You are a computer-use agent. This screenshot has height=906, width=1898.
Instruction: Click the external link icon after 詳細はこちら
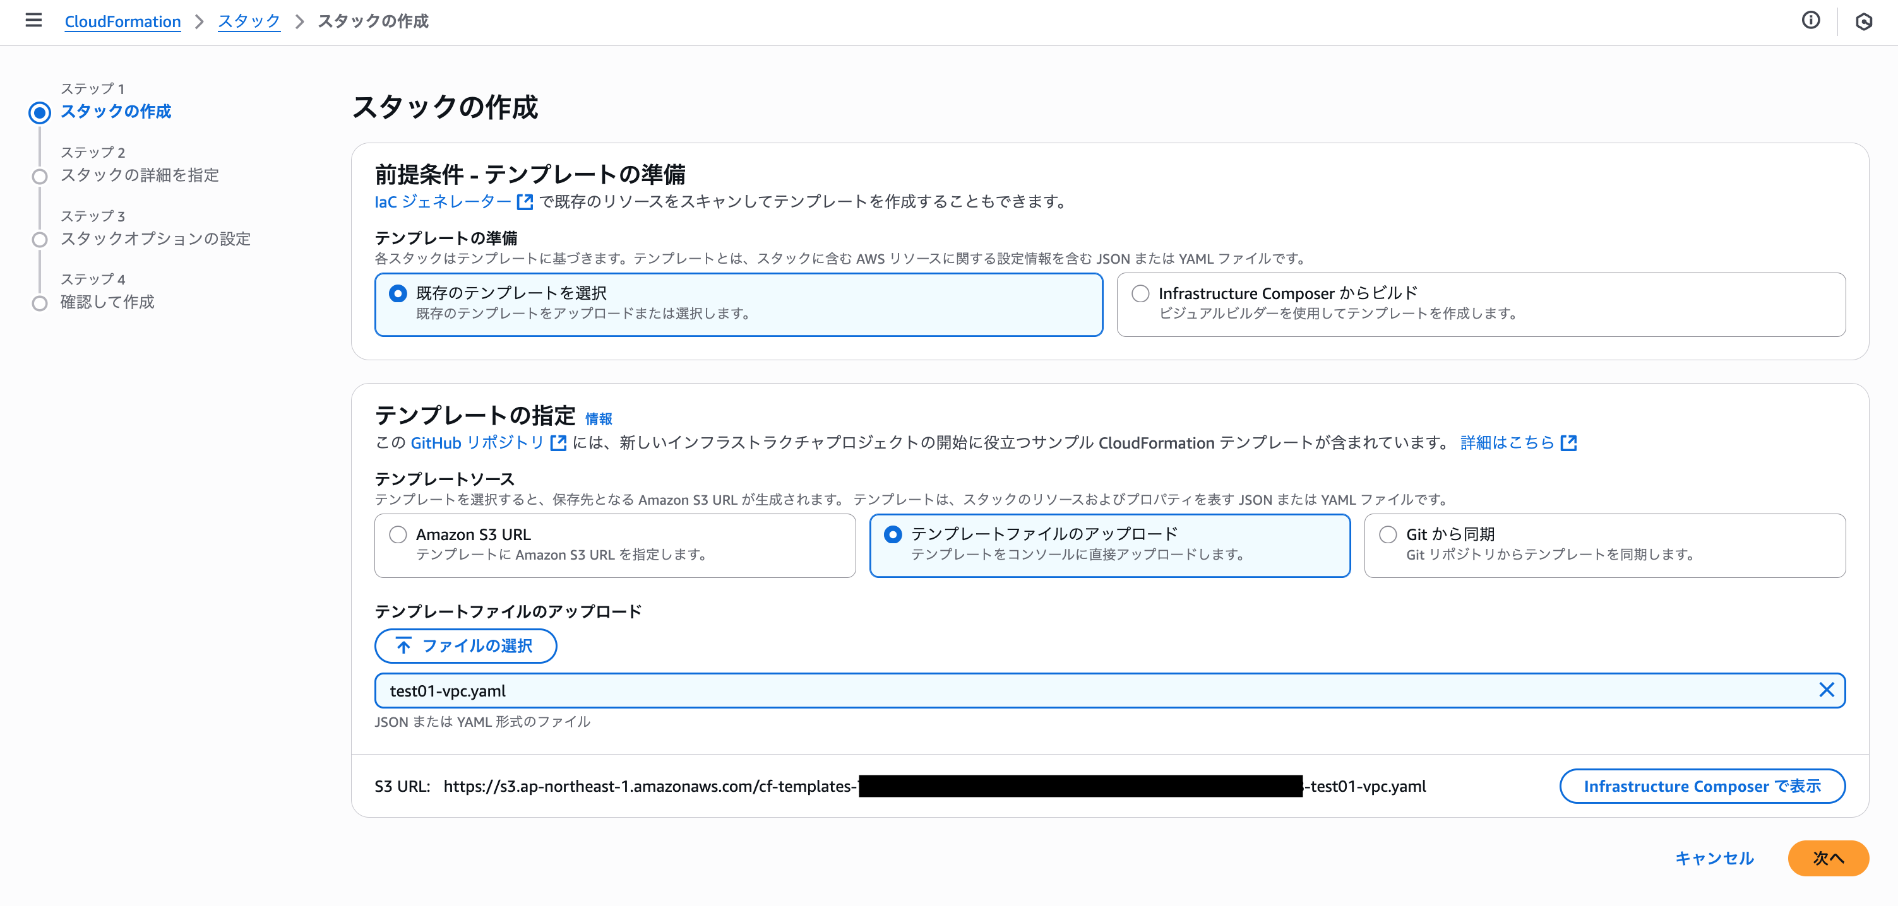(x=1570, y=442)
